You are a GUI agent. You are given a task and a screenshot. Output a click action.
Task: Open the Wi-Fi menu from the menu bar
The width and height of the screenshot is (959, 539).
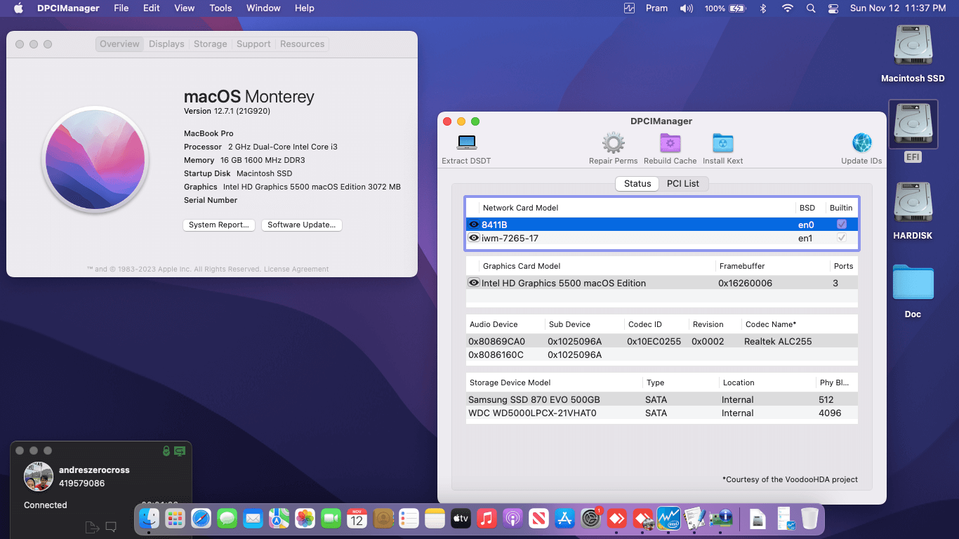[x=787, y=8]
